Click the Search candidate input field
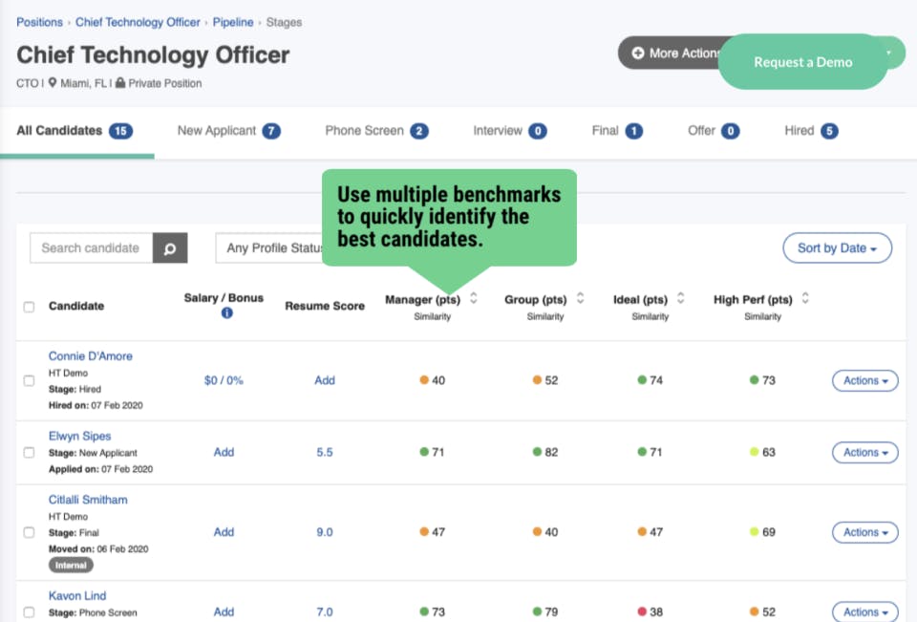 coord(92,248)
